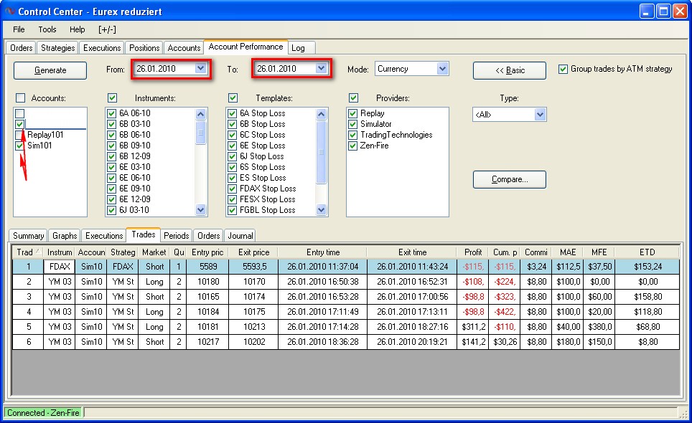Click the Control Center title bar app icon
Image resolution: width=692 pixels, height=423 pixels.
click(9, 11)
